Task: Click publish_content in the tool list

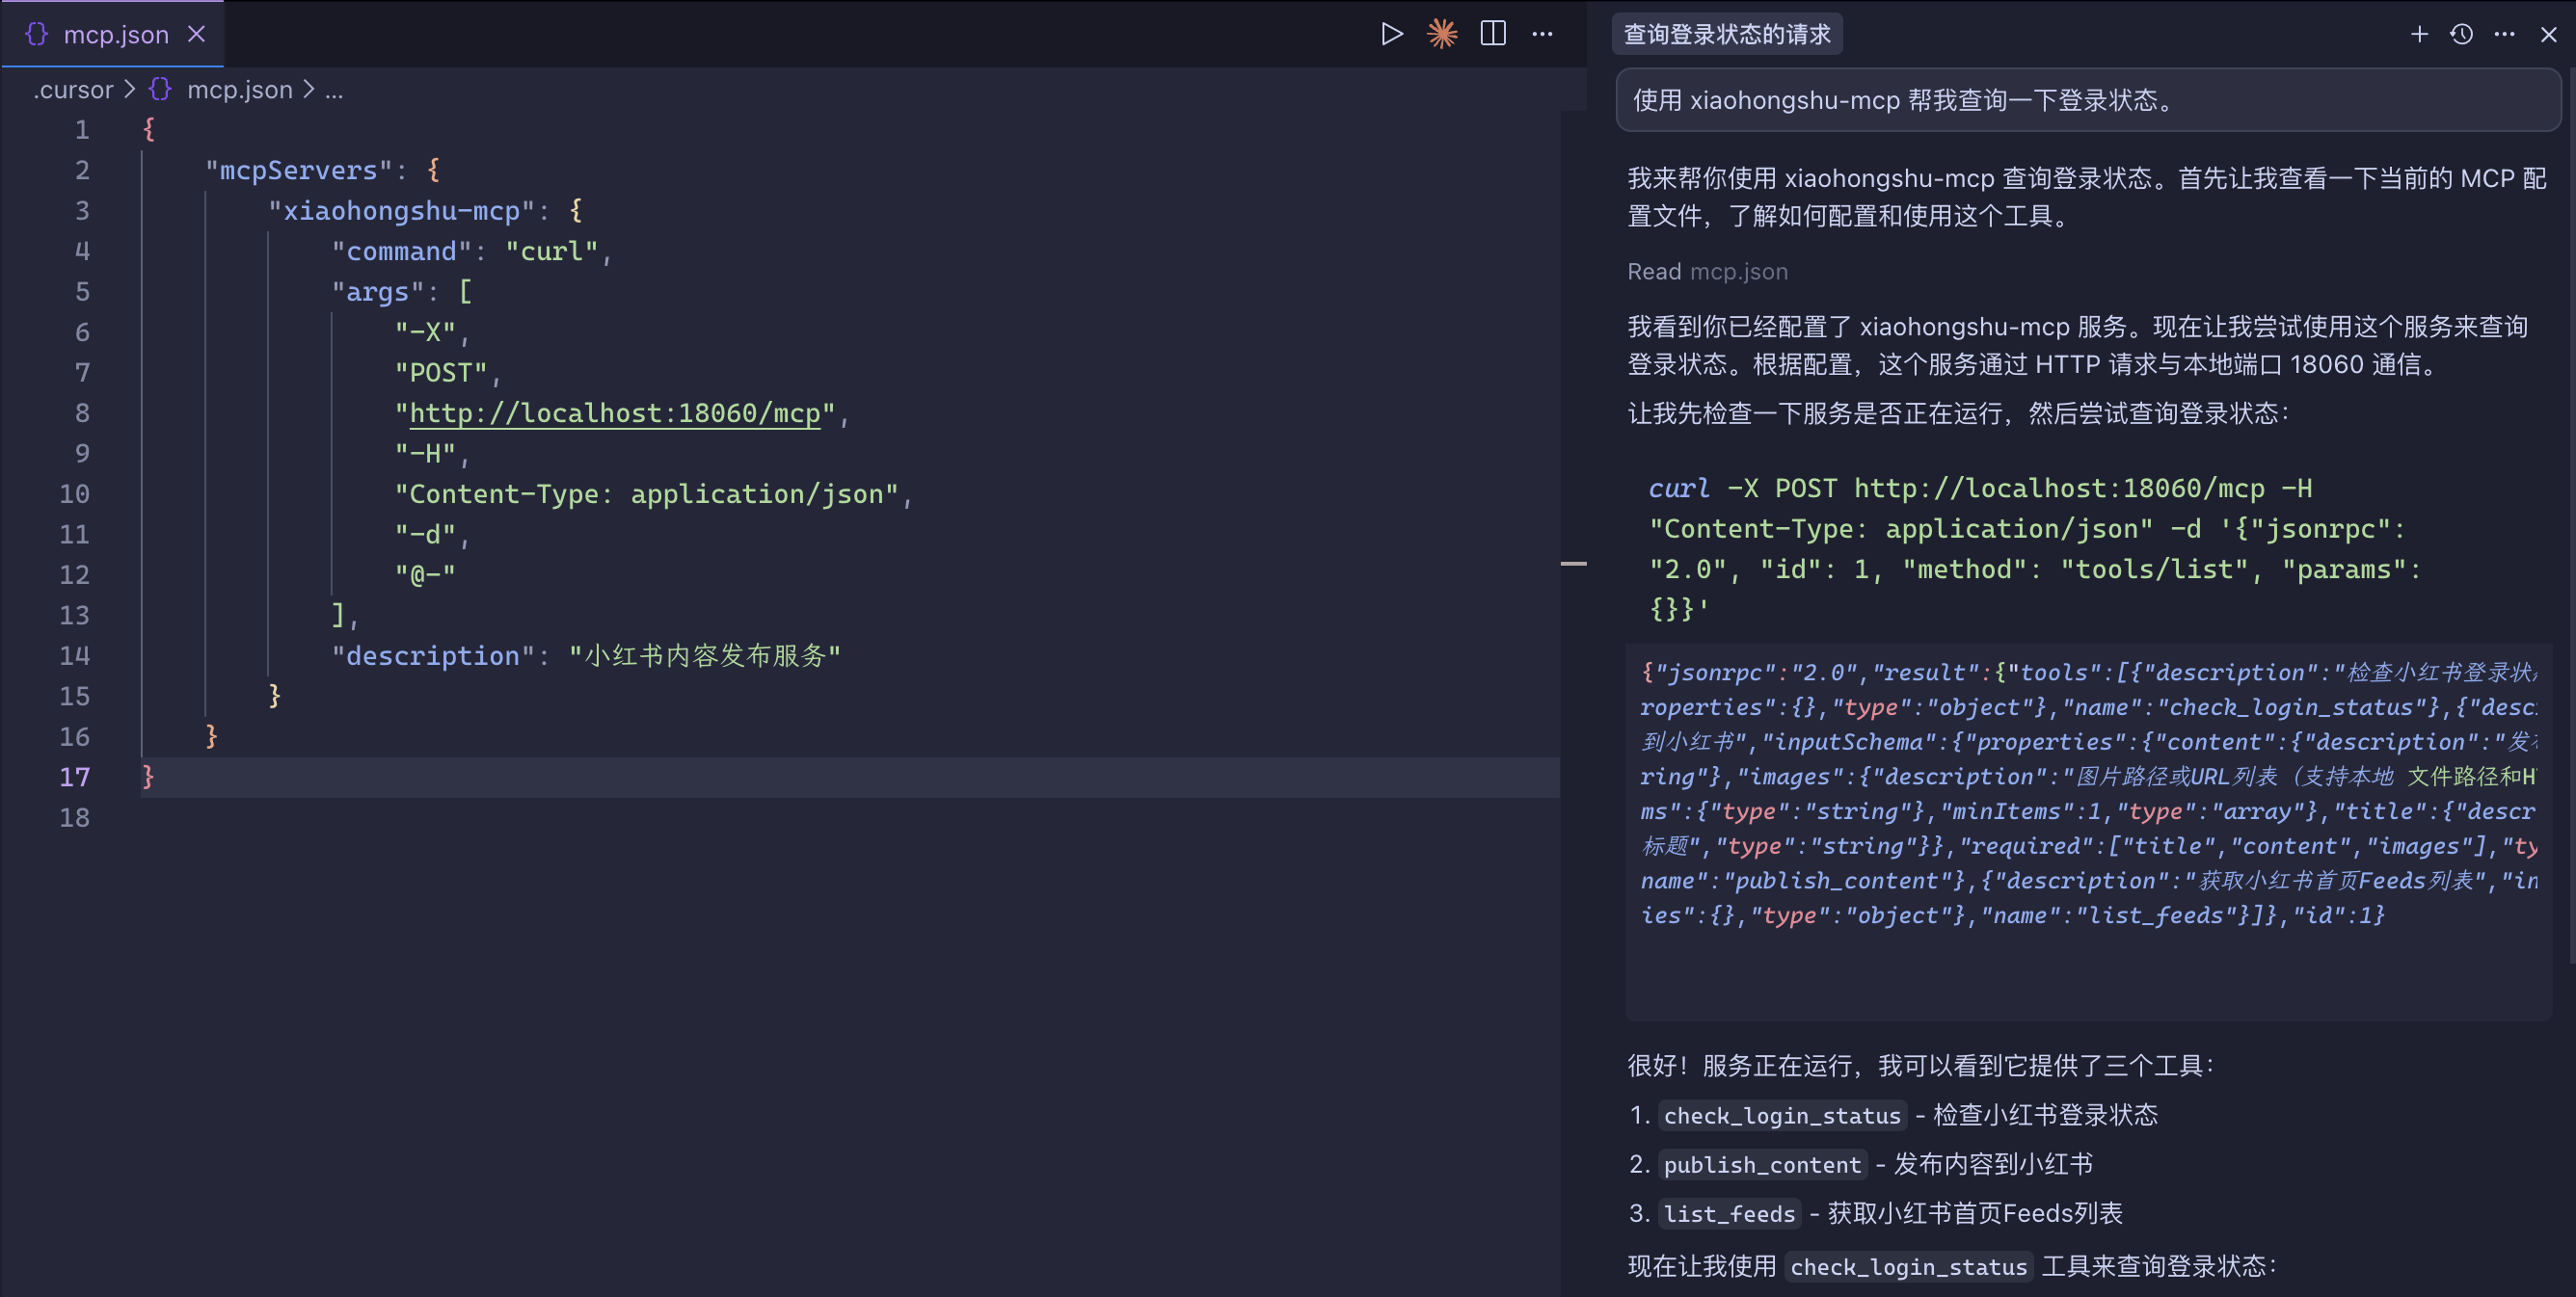Action: click(x=1762, y=1164)
